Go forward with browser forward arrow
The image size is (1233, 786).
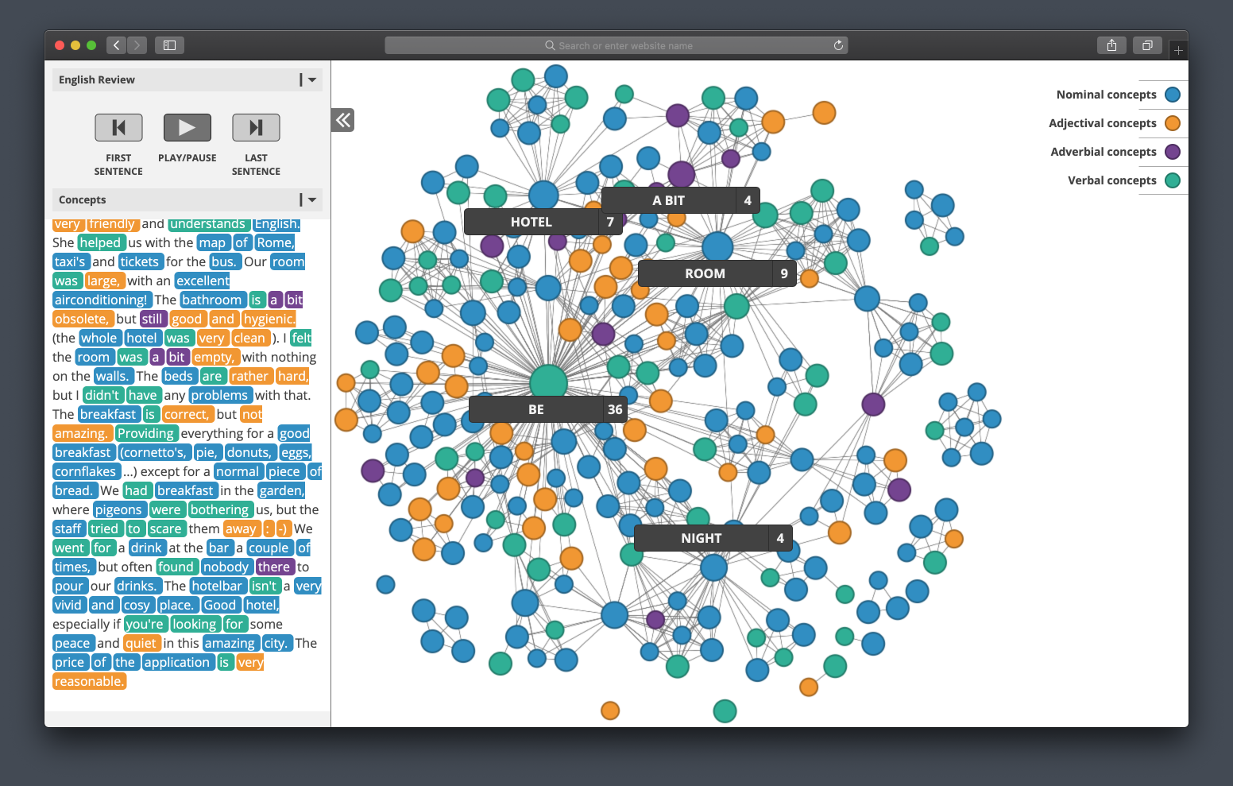pyautogui.click(x=137, y=45)
